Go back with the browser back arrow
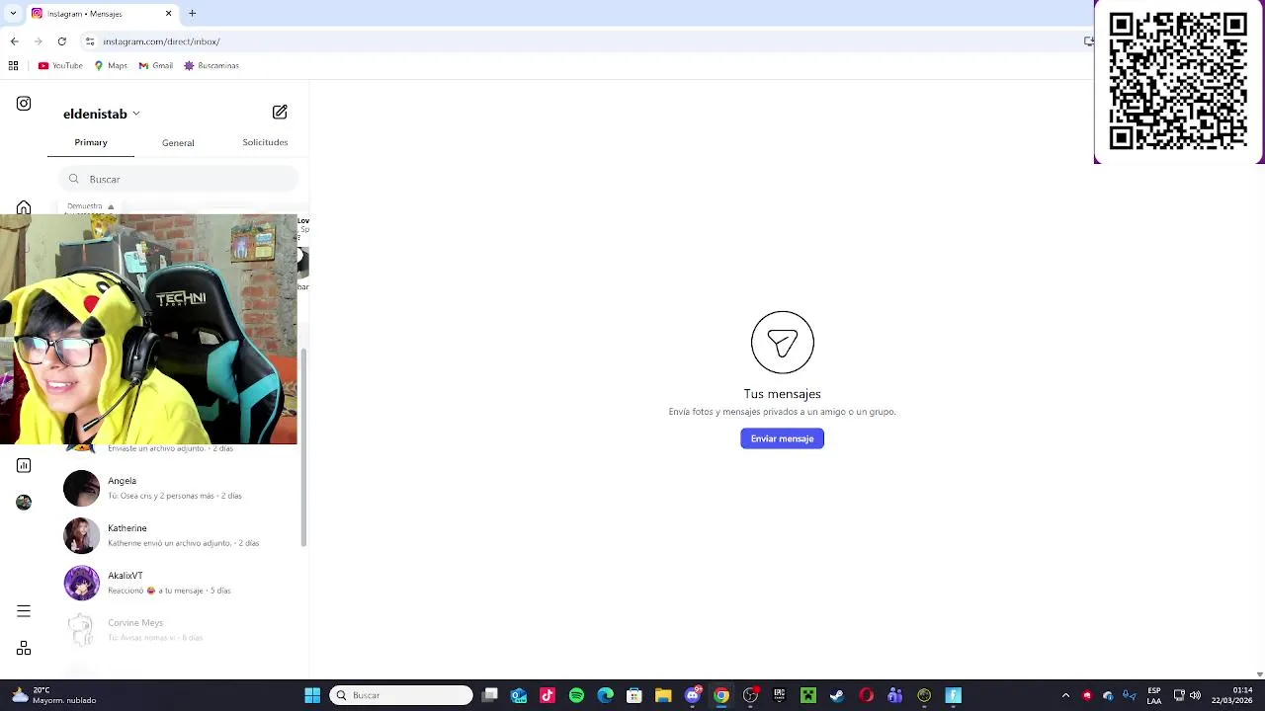This screenshot has width=1265, height=711. tap(14, 41)
